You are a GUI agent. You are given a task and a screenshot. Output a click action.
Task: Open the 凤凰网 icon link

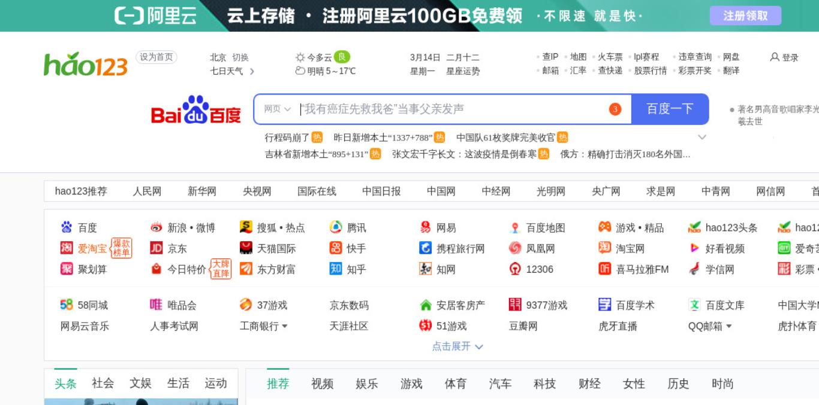coord(532,248)
